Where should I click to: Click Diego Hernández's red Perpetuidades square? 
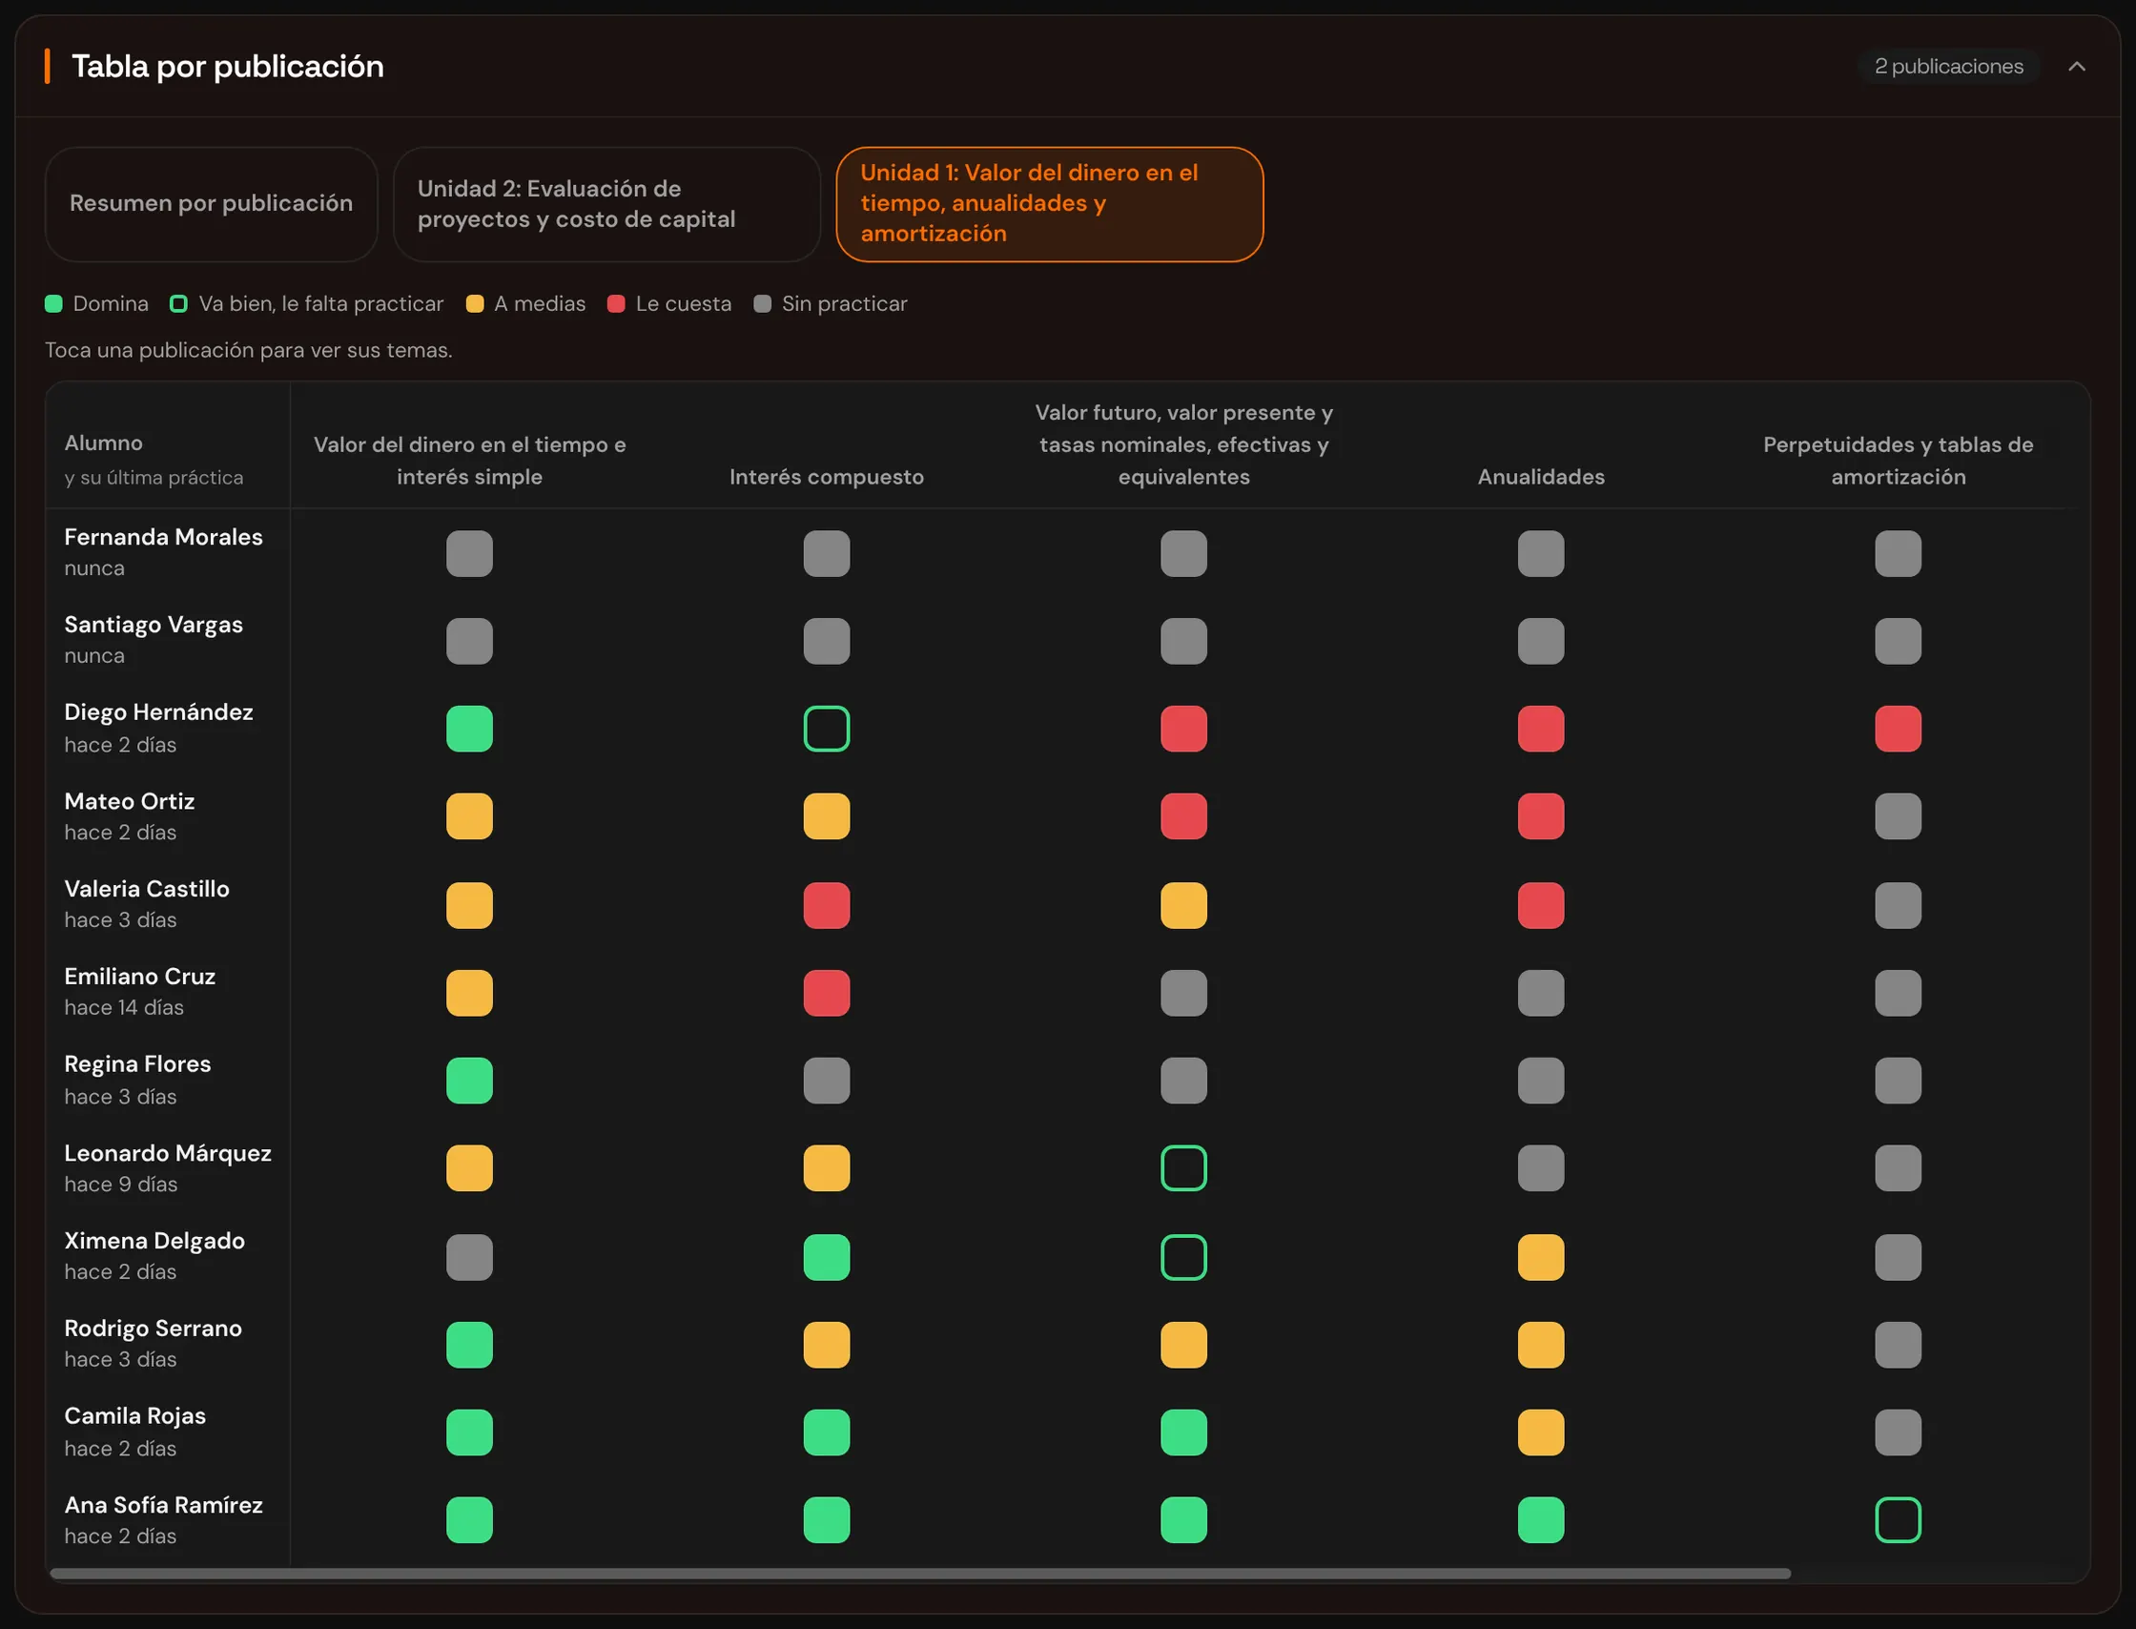1898,729
